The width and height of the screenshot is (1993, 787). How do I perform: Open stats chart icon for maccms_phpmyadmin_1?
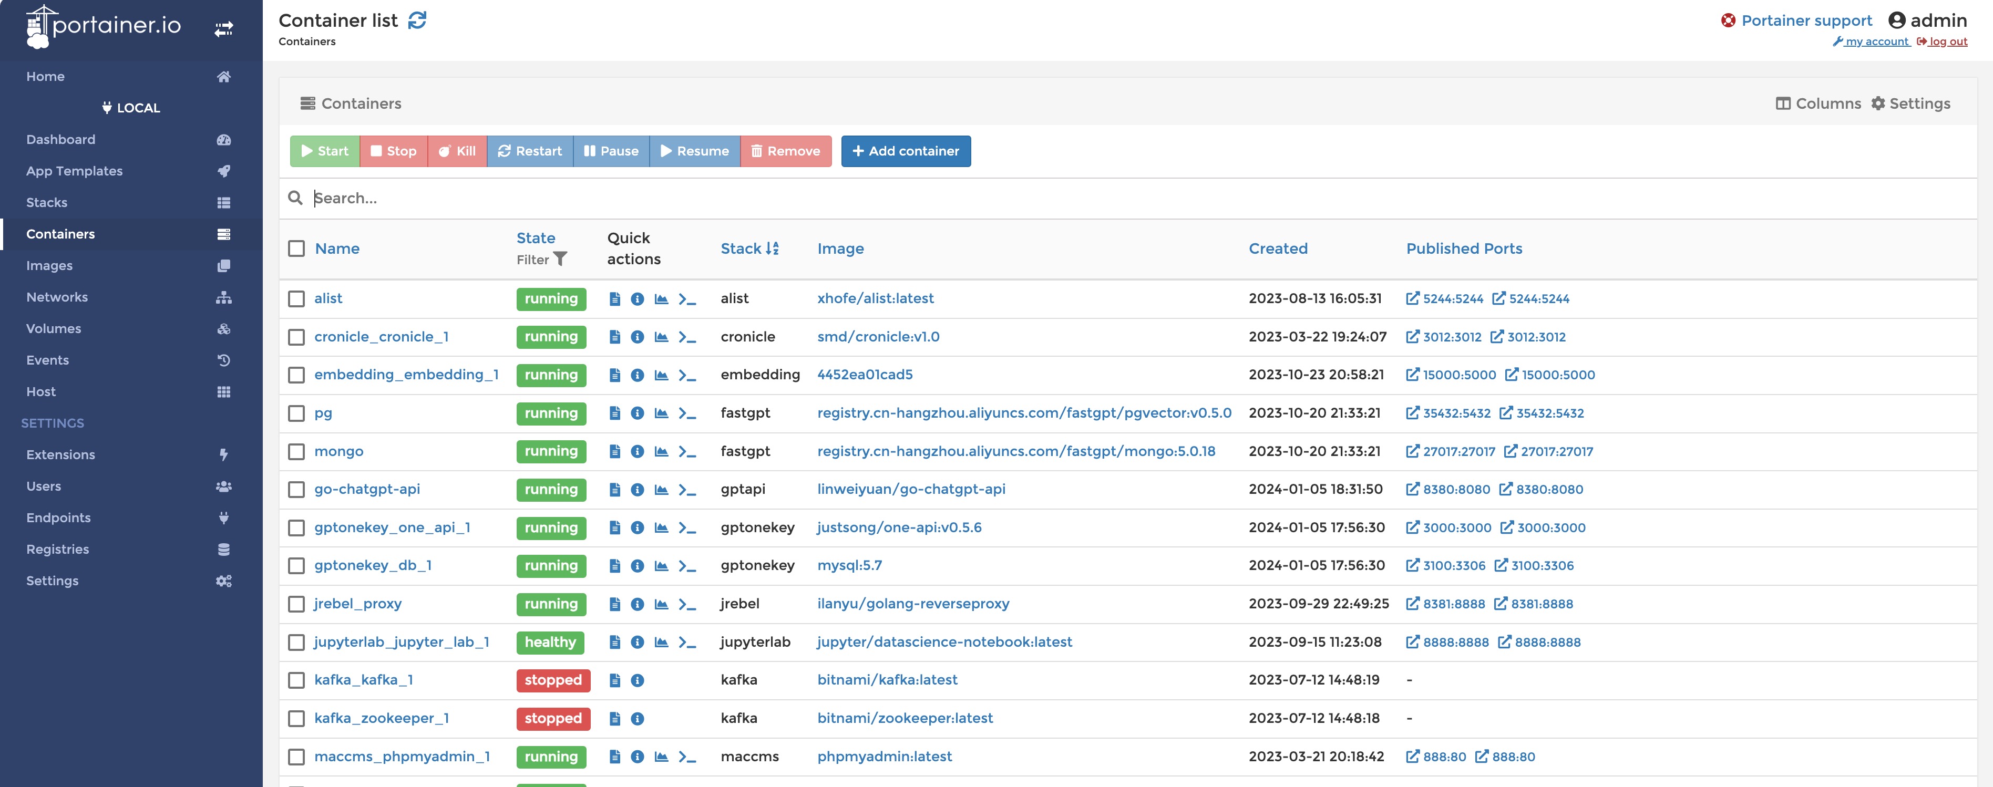661,757
